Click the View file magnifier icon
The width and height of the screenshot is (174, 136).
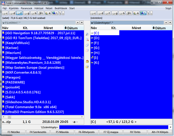coord(87,34)
